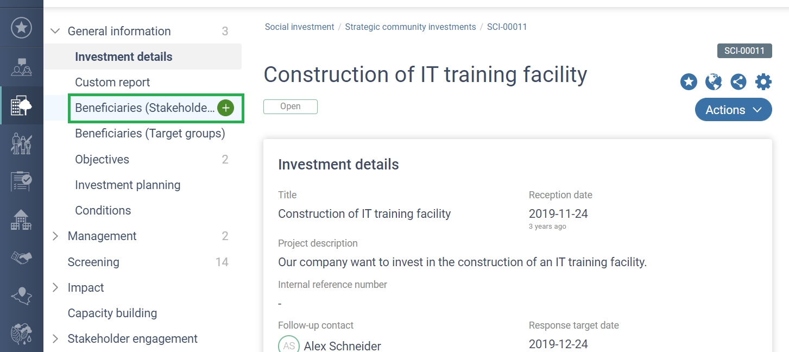The width and height of the screenshot is (789, 352).
Task: Mark SCI-00011 as favorite via star icon
Action: 689,81
